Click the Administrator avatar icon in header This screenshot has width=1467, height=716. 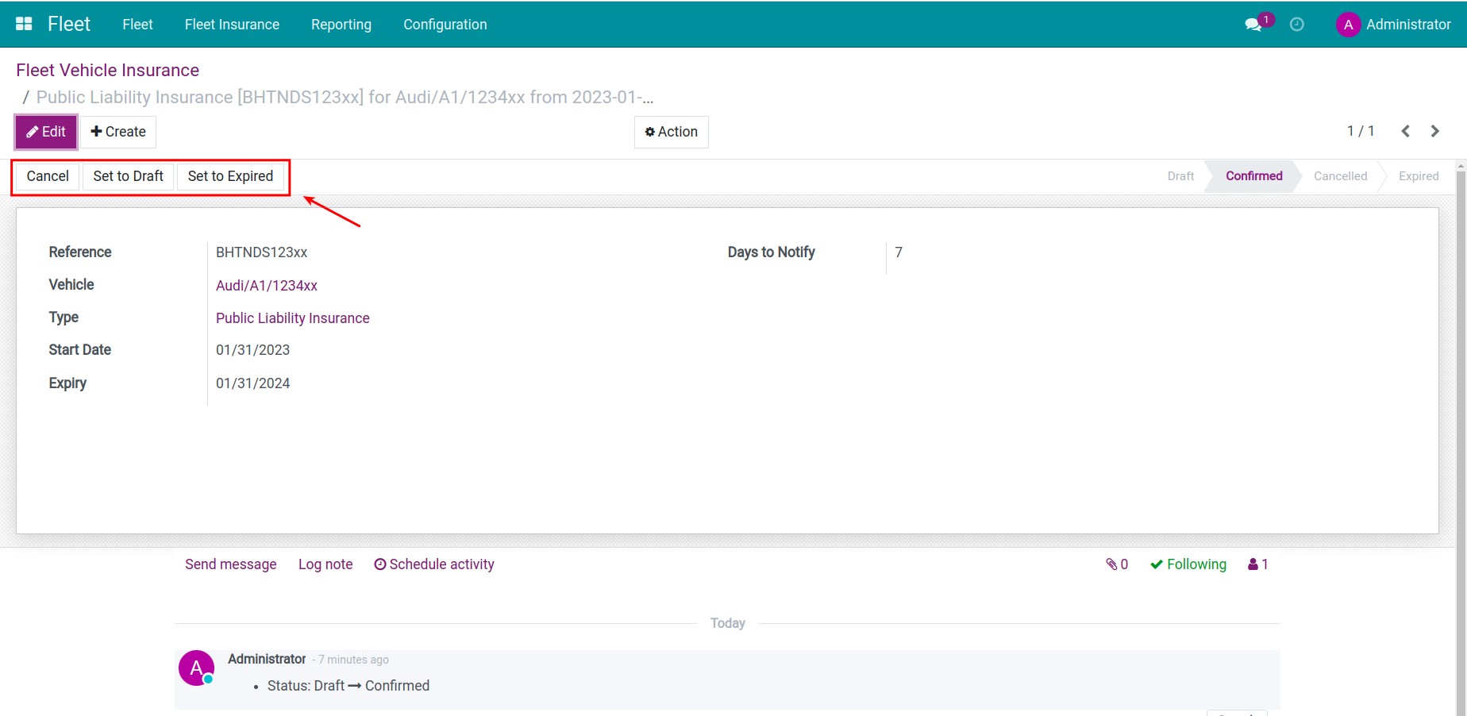tap(1348, 25)
